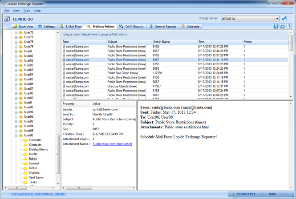The height and width of the screenshot is (199, 296).
Task: Sort by the Size(in Bytes) column header
Action: 174,42
